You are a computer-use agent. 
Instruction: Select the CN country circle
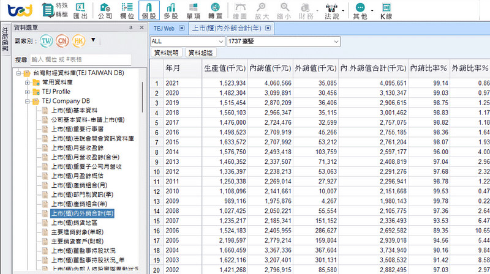pos(62,42)
